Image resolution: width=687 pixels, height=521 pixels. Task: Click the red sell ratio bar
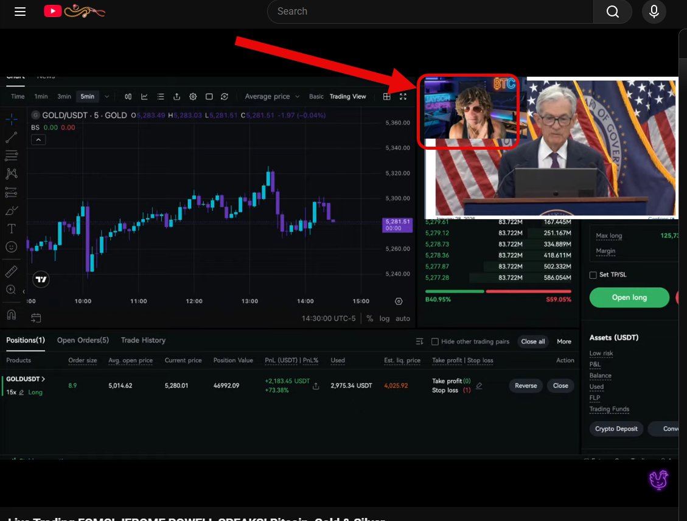pos(528,292)
